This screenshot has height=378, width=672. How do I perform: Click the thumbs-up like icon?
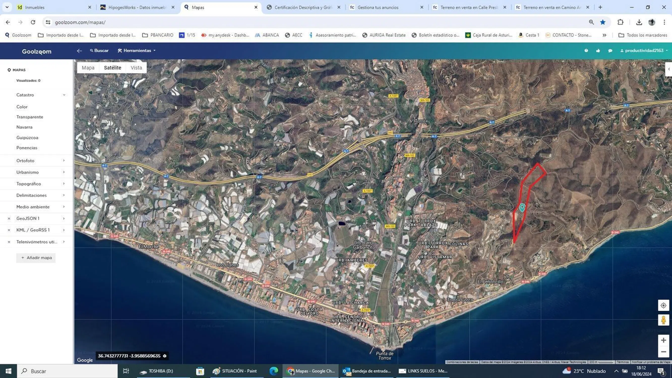click(x=598, y=51)
